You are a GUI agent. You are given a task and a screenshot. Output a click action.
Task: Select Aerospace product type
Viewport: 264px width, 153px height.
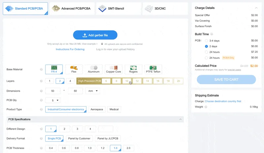pyautogui.click(x=97, y=109)
